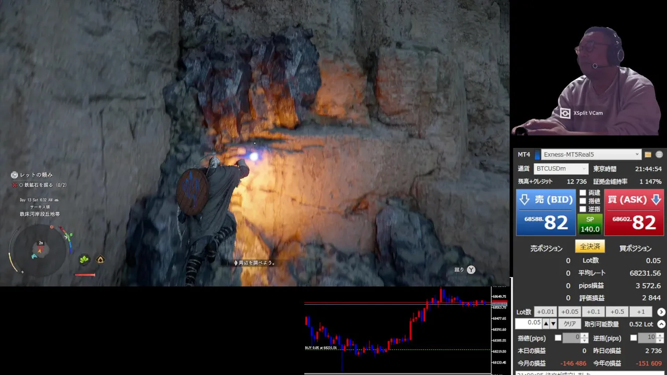Click the 買 (ASK) buy button
Viewport: 667px width, 375px height.
coord(634,213)
